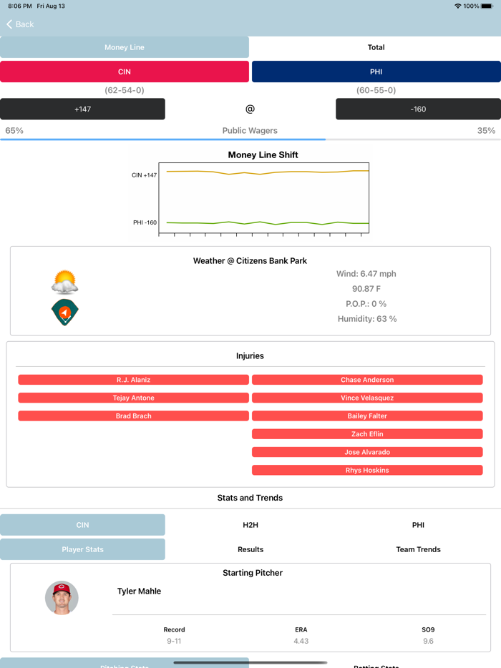Tap the Injuries section heading
Viewport: 501px width, 668px height.
(250, 355)
